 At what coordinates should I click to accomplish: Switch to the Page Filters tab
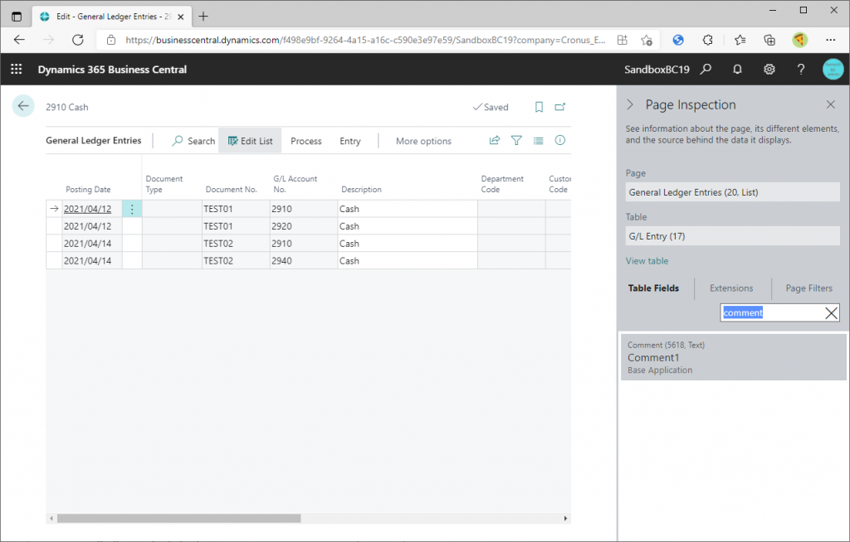pyautogui.click(x=808, y=288)
